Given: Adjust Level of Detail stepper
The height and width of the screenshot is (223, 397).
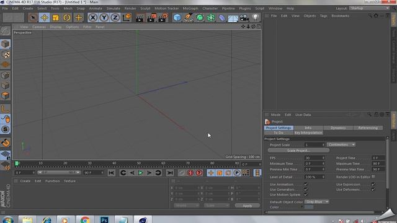Looking at the screenshot, I should [x=323, y=177].
